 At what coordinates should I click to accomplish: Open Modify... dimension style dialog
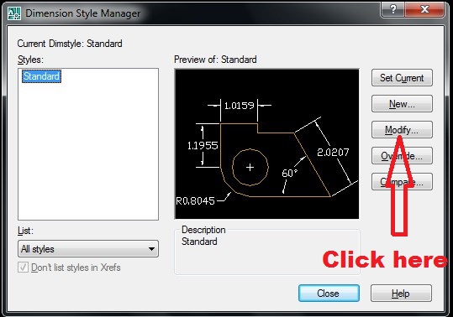coord(402,130)
